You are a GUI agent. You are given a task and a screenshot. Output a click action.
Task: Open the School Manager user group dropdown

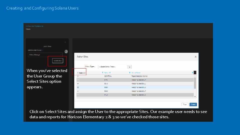[x=45, y=55]
